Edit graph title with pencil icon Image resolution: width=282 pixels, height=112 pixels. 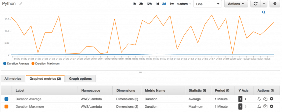click(21, 4)
